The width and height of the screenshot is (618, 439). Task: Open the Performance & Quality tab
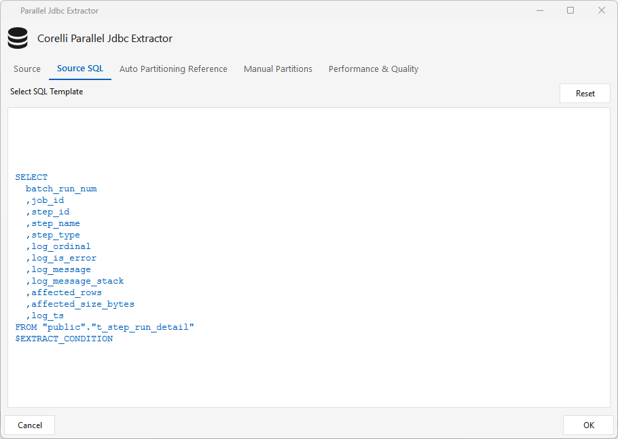374,69
